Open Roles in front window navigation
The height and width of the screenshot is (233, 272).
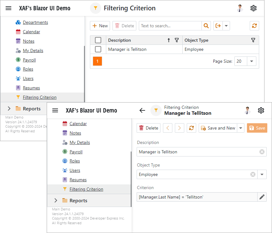click(x=75, y=161)
